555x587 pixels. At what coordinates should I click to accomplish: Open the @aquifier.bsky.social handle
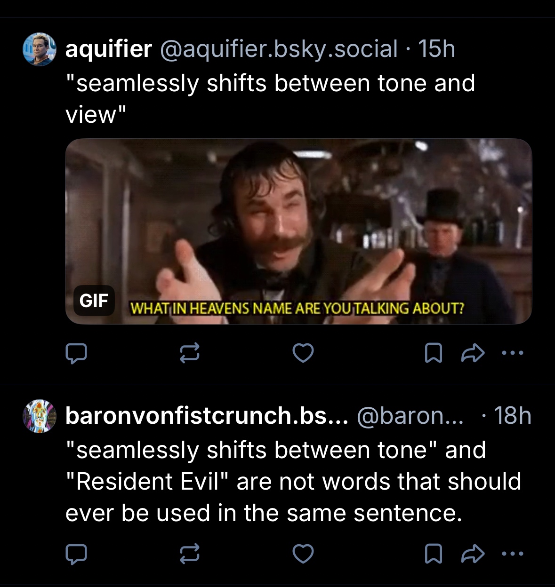click(279, 49)
